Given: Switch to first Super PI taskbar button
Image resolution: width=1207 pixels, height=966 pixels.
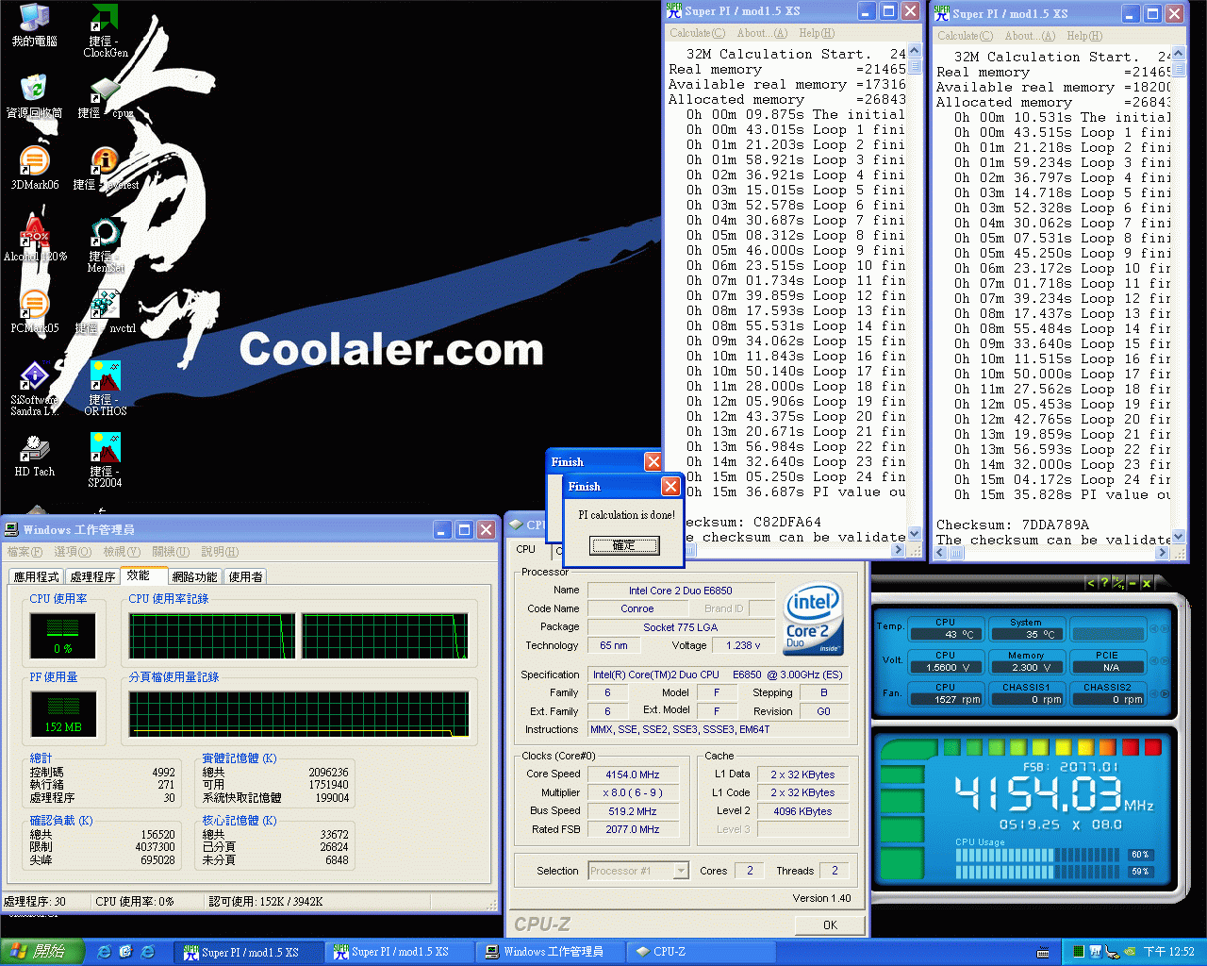Looking at the screenshot, I should [x=250, y=952].
